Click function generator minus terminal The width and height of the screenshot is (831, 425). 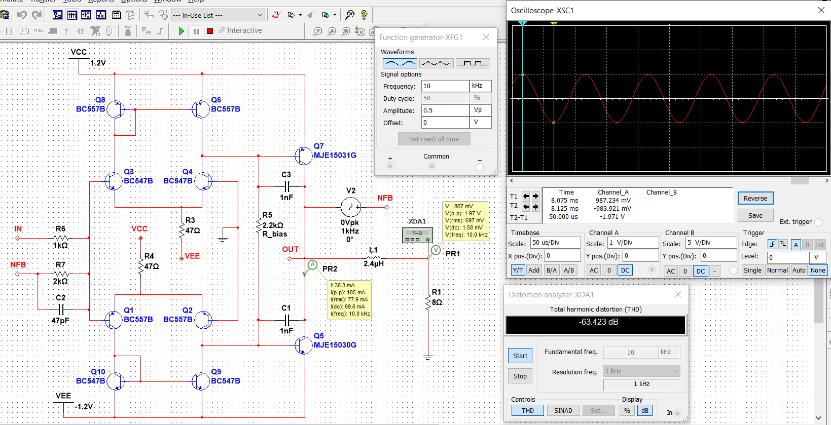click(480, 167)
